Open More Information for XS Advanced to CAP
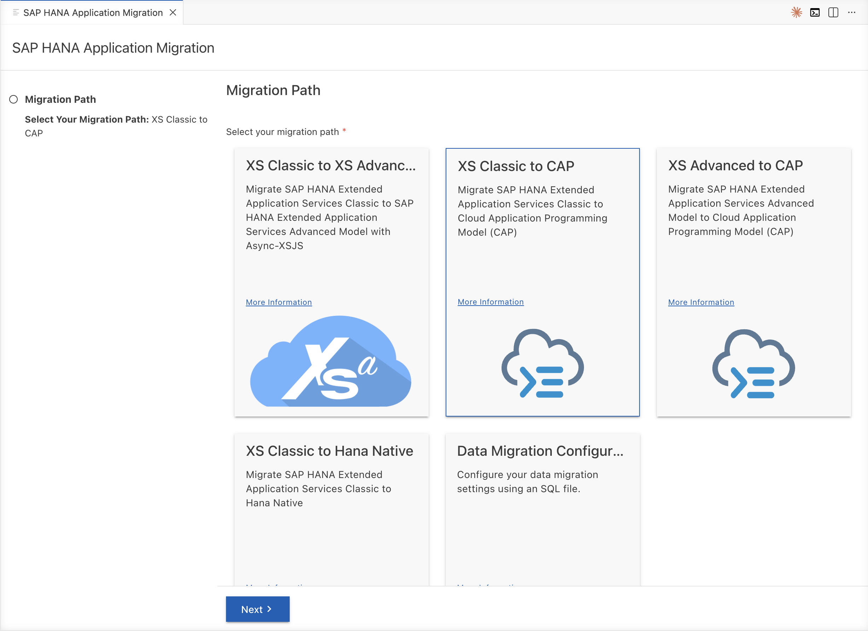The height and width of the screenshot is (631, 868). click(701, 302)
